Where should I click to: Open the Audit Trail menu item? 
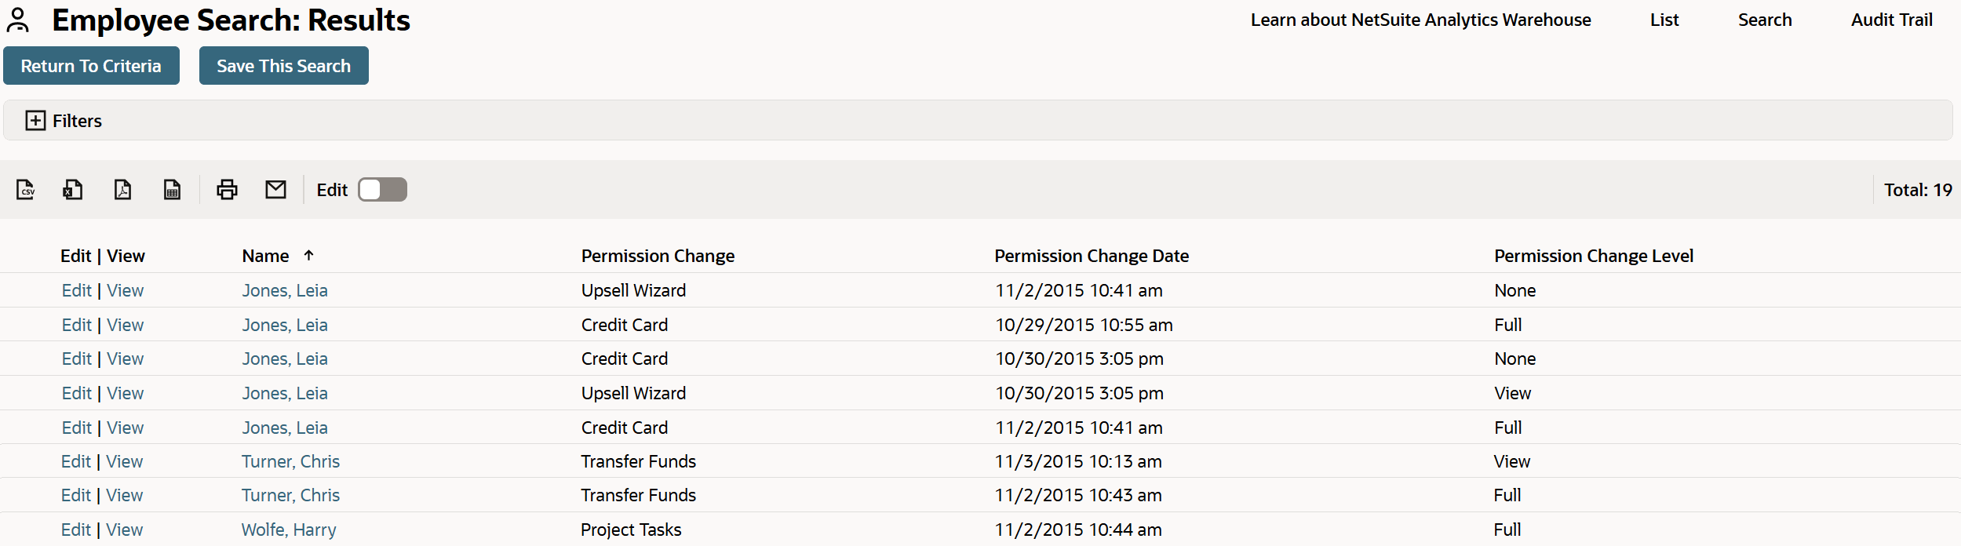(1891, 20)
